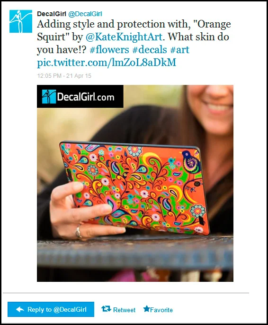
Task: Open the #art hashtag
Action: click(180, 49)
